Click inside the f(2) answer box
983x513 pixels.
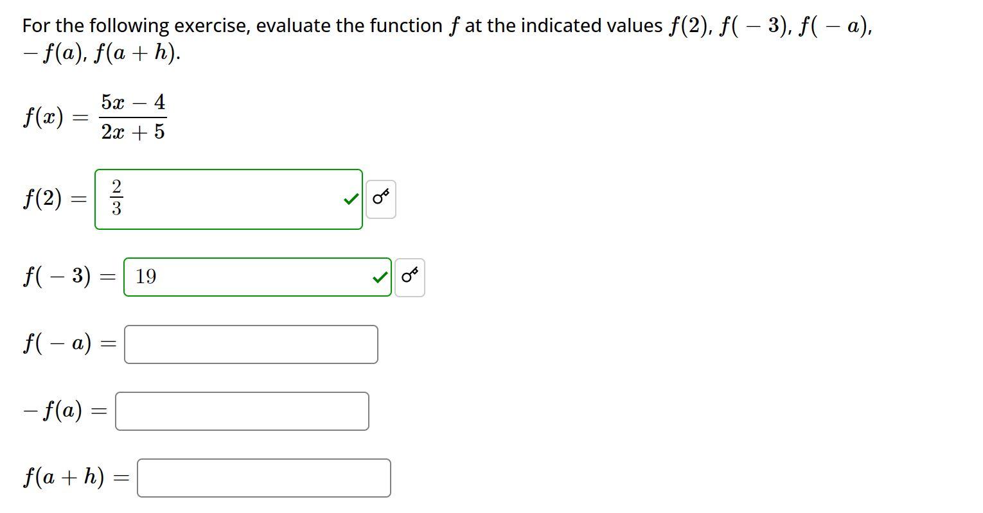229,199
